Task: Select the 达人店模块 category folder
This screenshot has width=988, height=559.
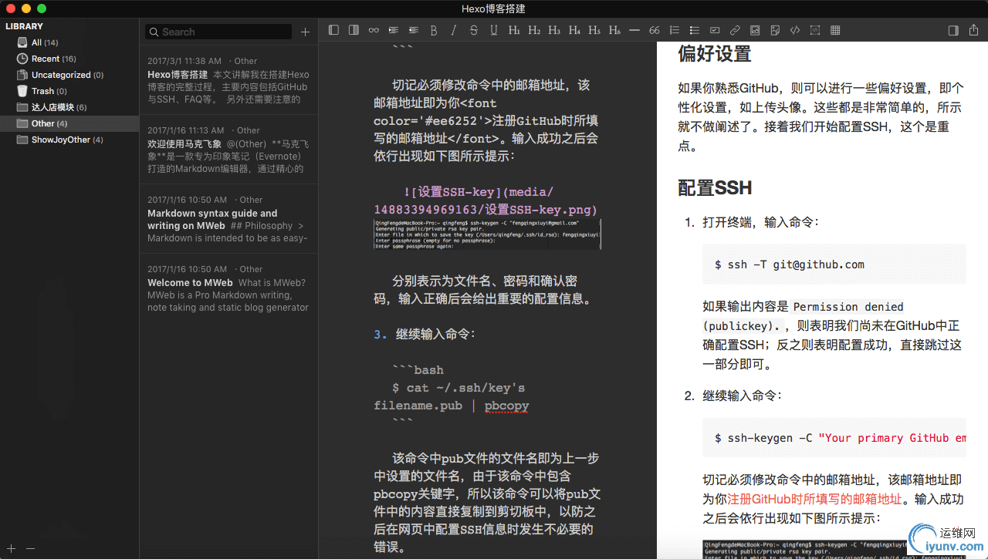Action: coord(69,107)
